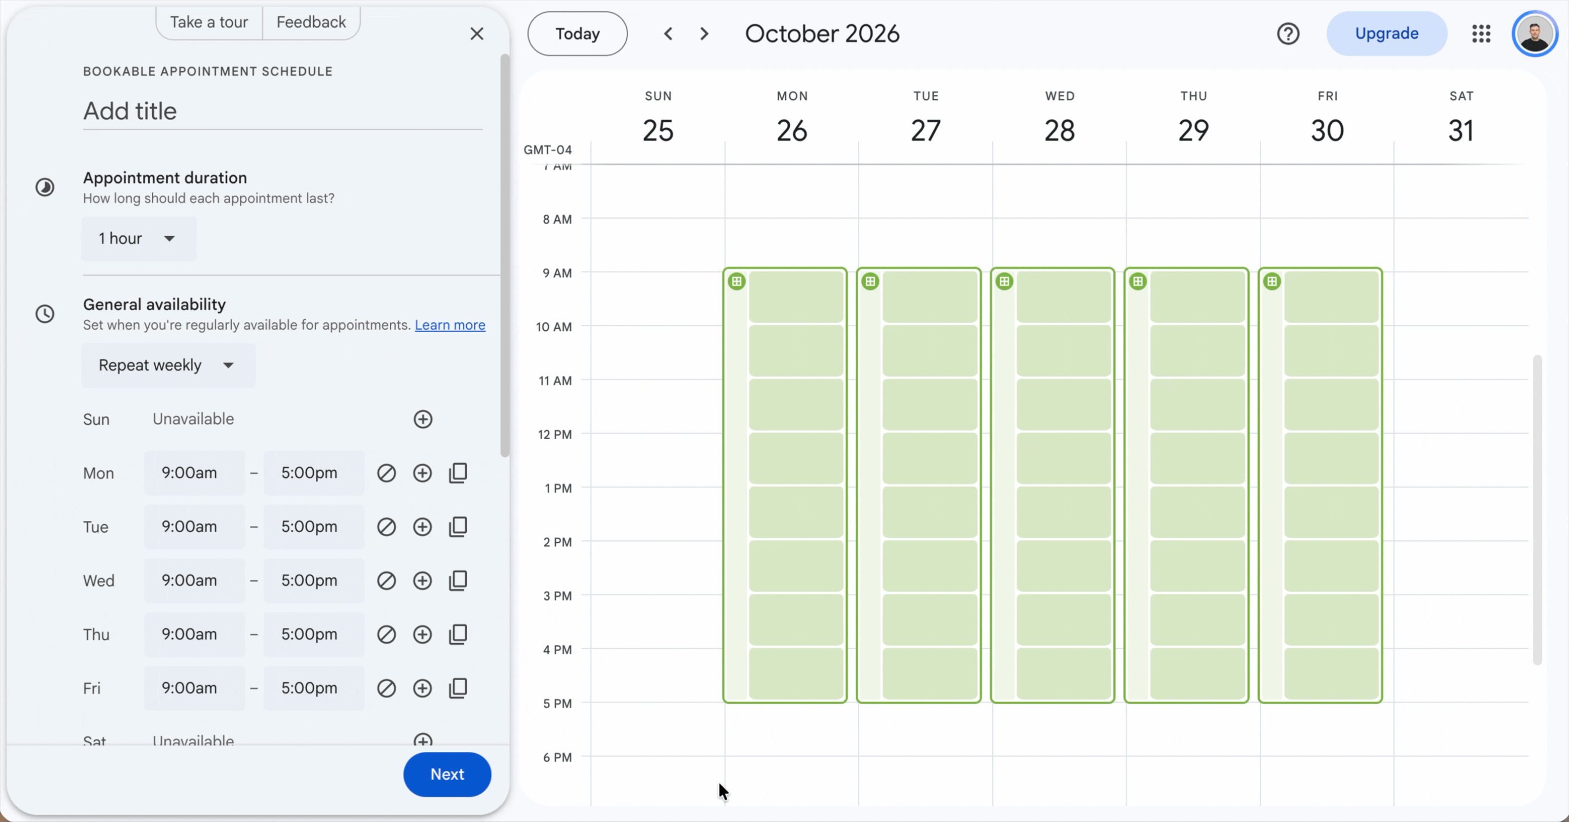Open Tuesday's 9:00am start time
This screenshot has height=822, width=1569.
coord(194,527)
